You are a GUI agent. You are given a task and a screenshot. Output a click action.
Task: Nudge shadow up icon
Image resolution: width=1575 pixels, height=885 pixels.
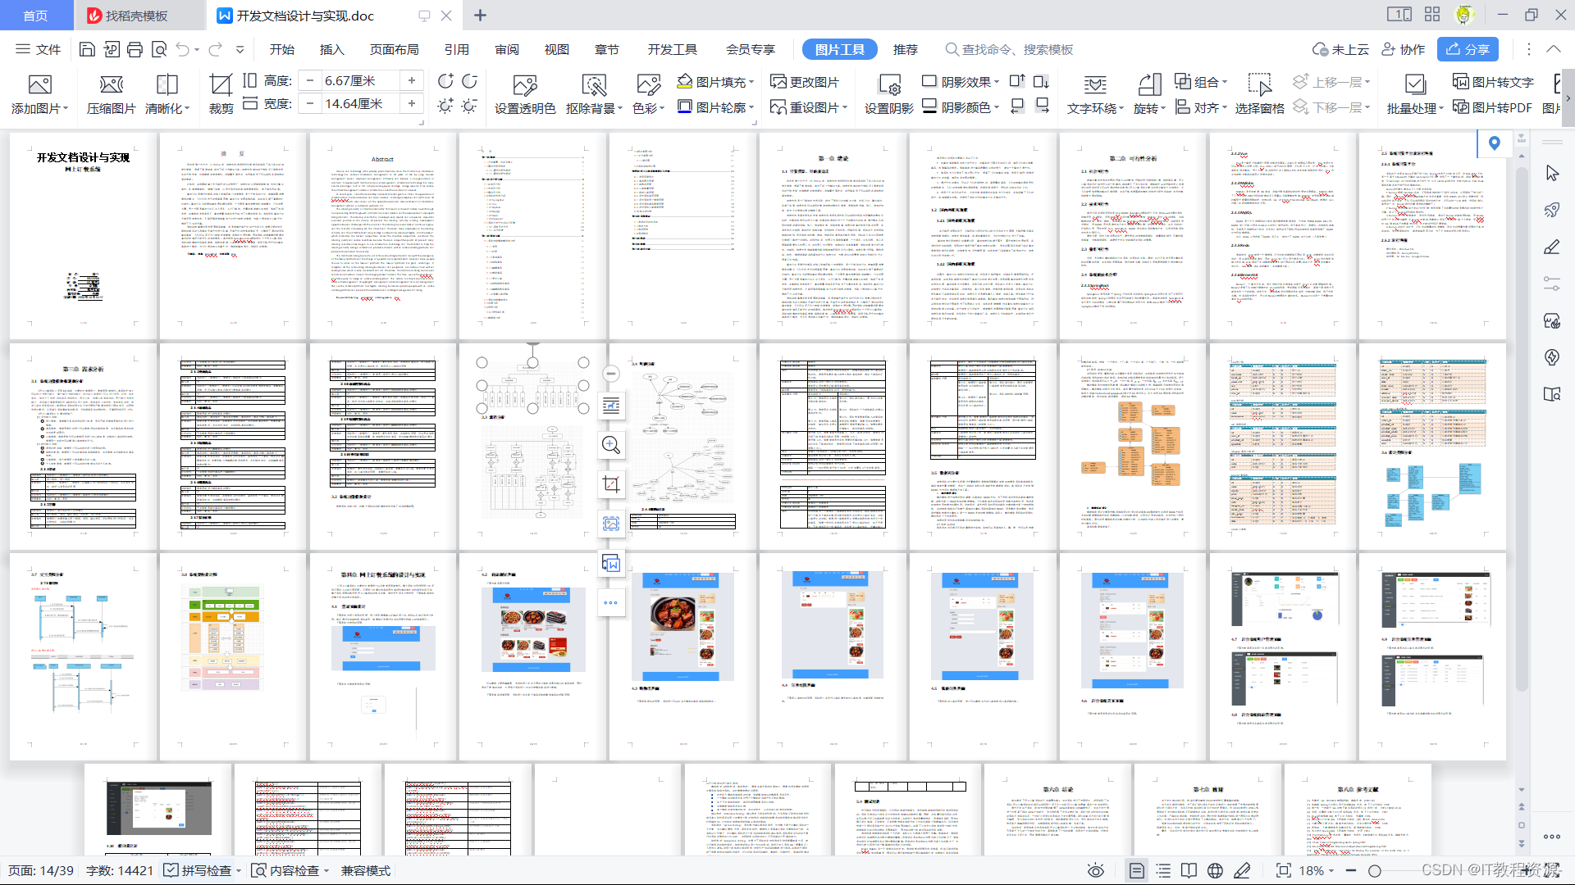click(1017, 81)
